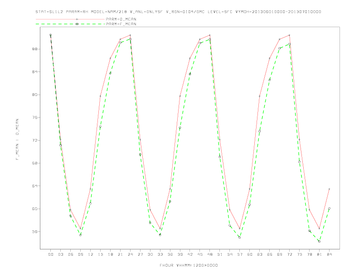Click the x-axis tick label 03
The image size is (359, 277).
click(x=60, y=254)
